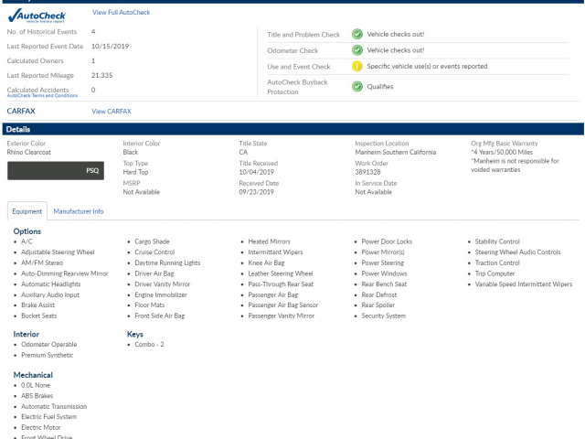Click the 'Adjustable Steering Wheel' option
The height and width of the screenshot is (439, 585).
coord(58,252)
